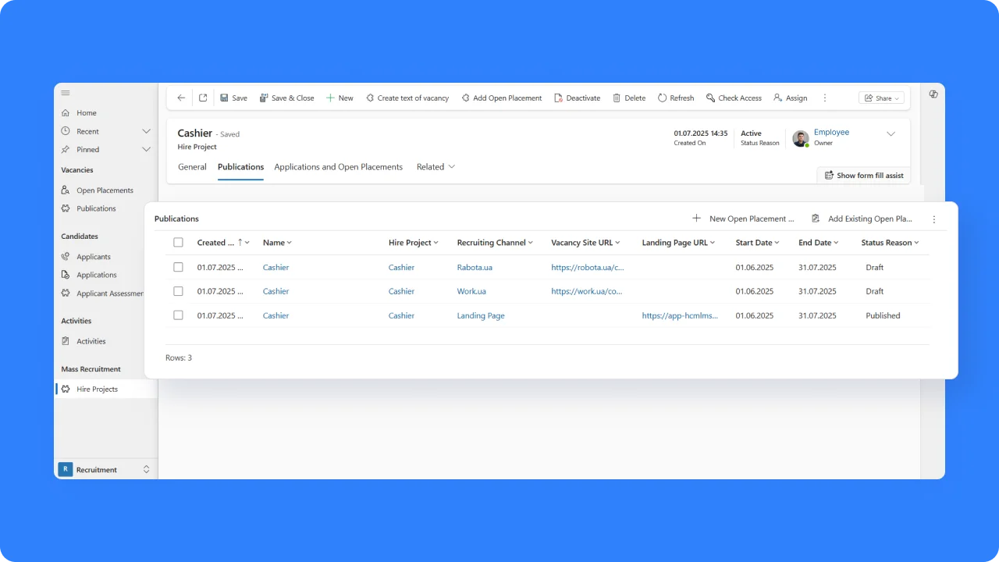999x562 pixels.
Task: Click Show form fill assist button
Action: click(x=863, y=176)
